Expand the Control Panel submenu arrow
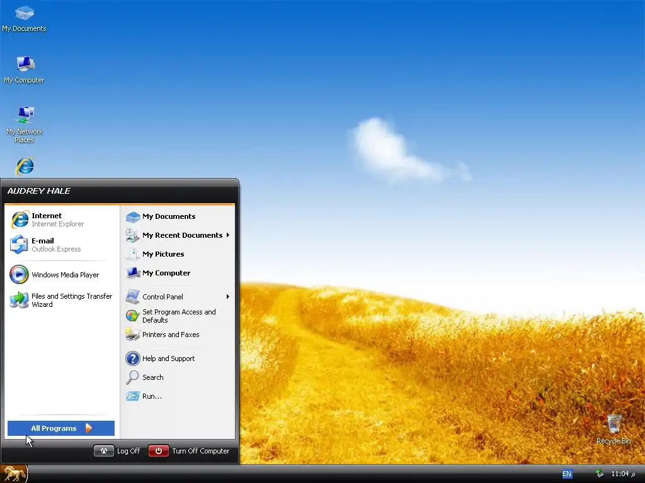 click(x=227, y=297)
